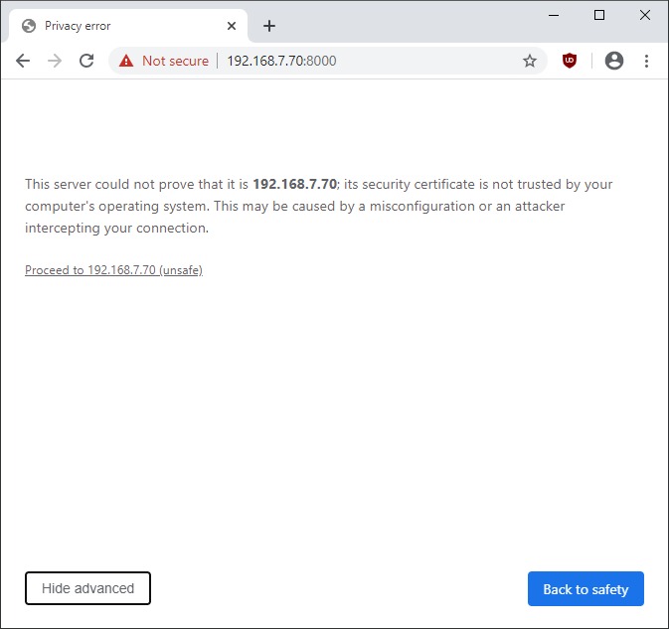Minimize the Chrome window
The image size is (669, 629).
554,15
